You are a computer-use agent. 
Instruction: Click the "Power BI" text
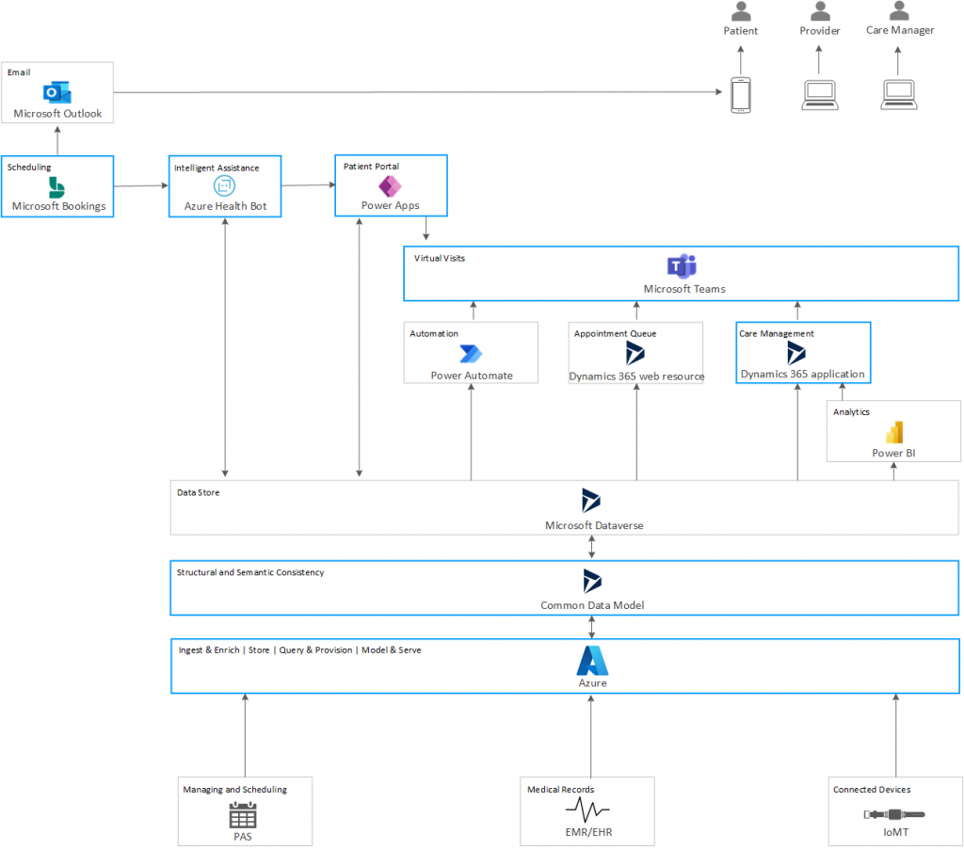point(894,453)
